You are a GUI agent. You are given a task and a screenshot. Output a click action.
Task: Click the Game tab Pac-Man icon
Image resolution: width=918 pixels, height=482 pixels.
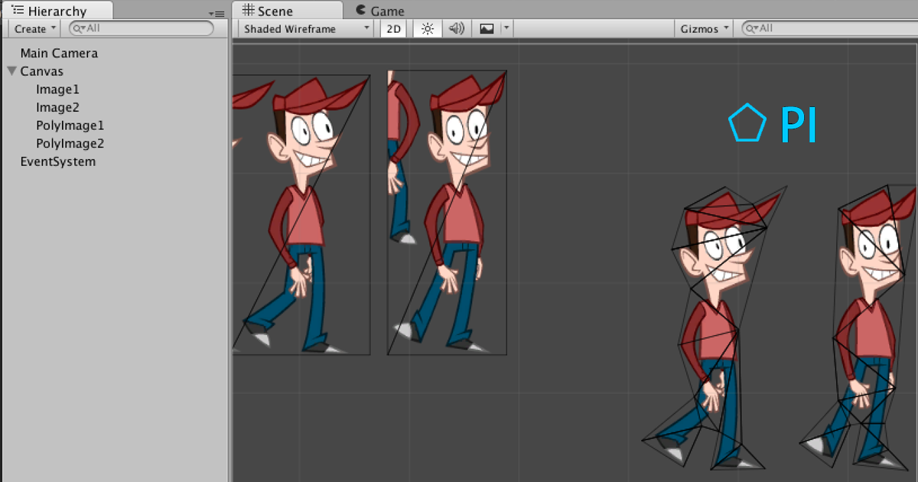pos(360,11)
